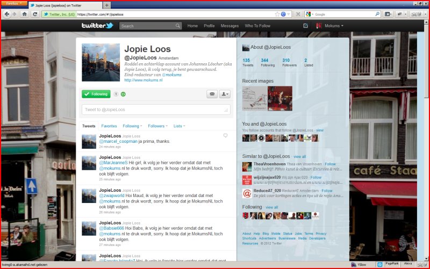The image size is (430, 269).
Task: Click the browser forward arrow
Action: 15,14
